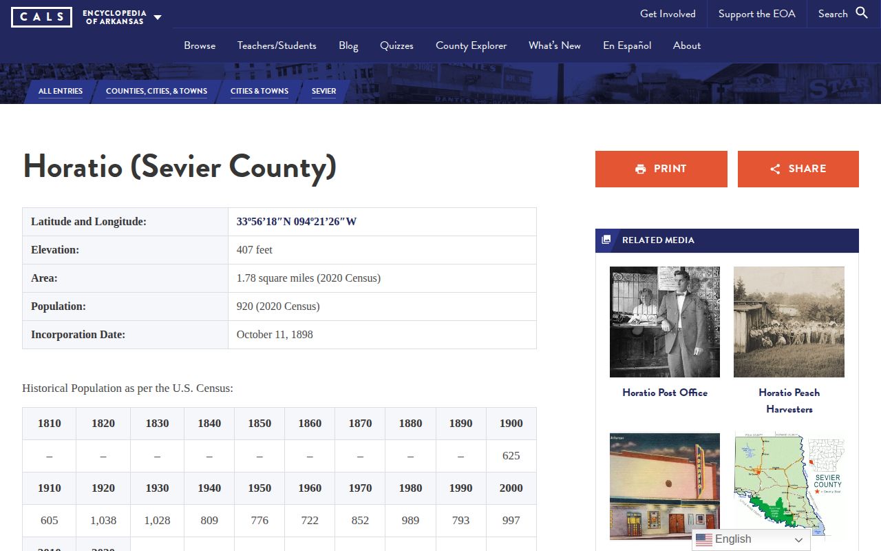Open the English language selector
This screenshot has height=551, width=881.
[751, 539]
